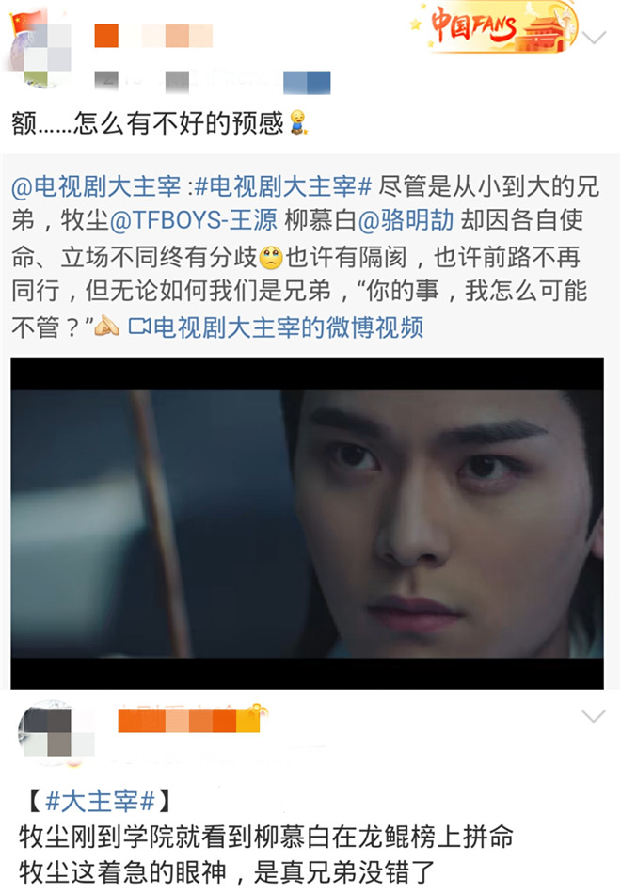
Task: Open the first poster's orange username
Action: pyautogui.click(x=154, y=36)
